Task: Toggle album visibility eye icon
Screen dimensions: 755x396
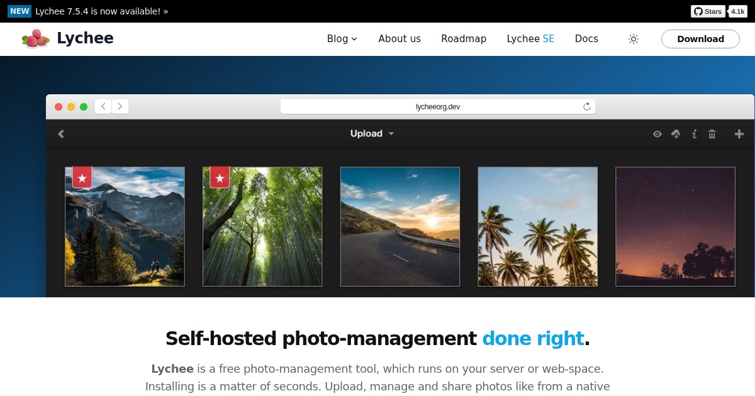Action: tap(657, 134)
